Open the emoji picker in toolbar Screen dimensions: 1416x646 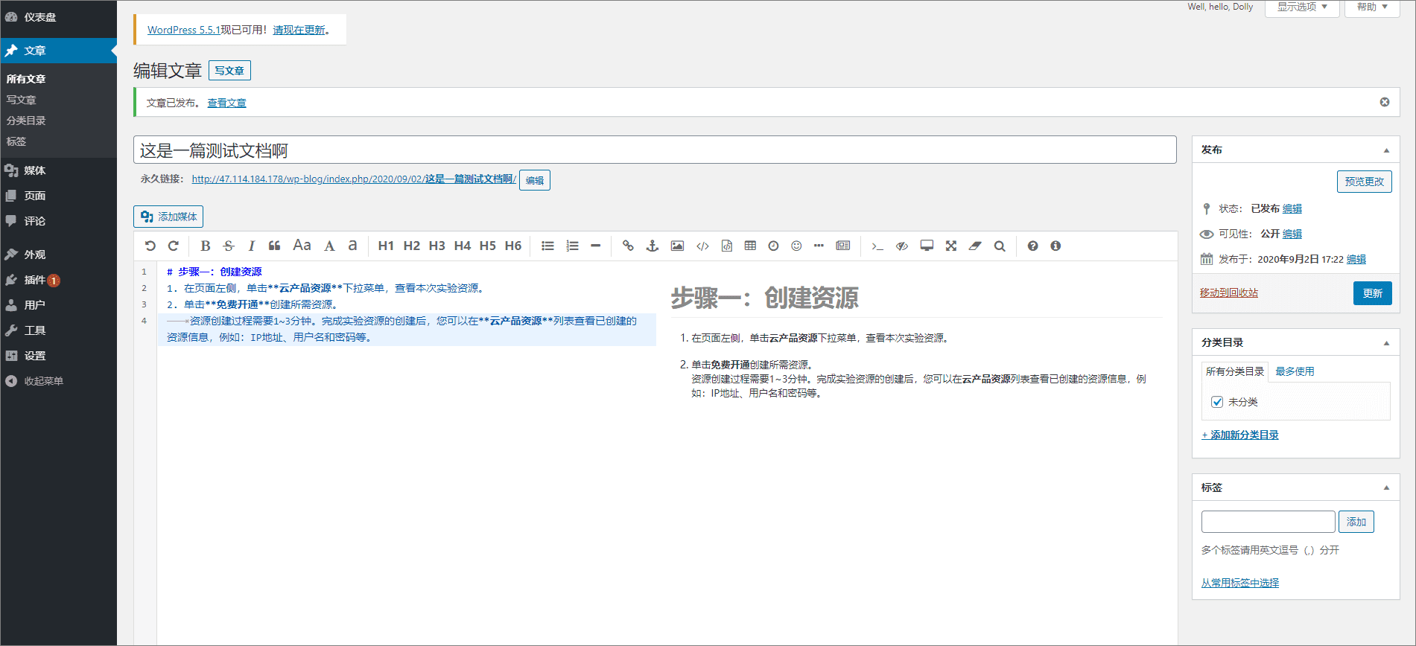[796, 246]
